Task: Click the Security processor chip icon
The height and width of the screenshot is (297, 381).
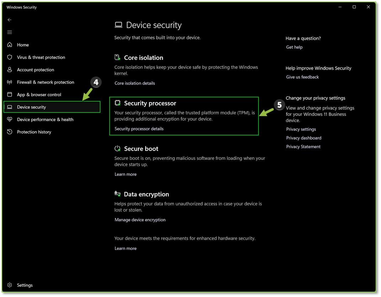Action: point(117,103)
